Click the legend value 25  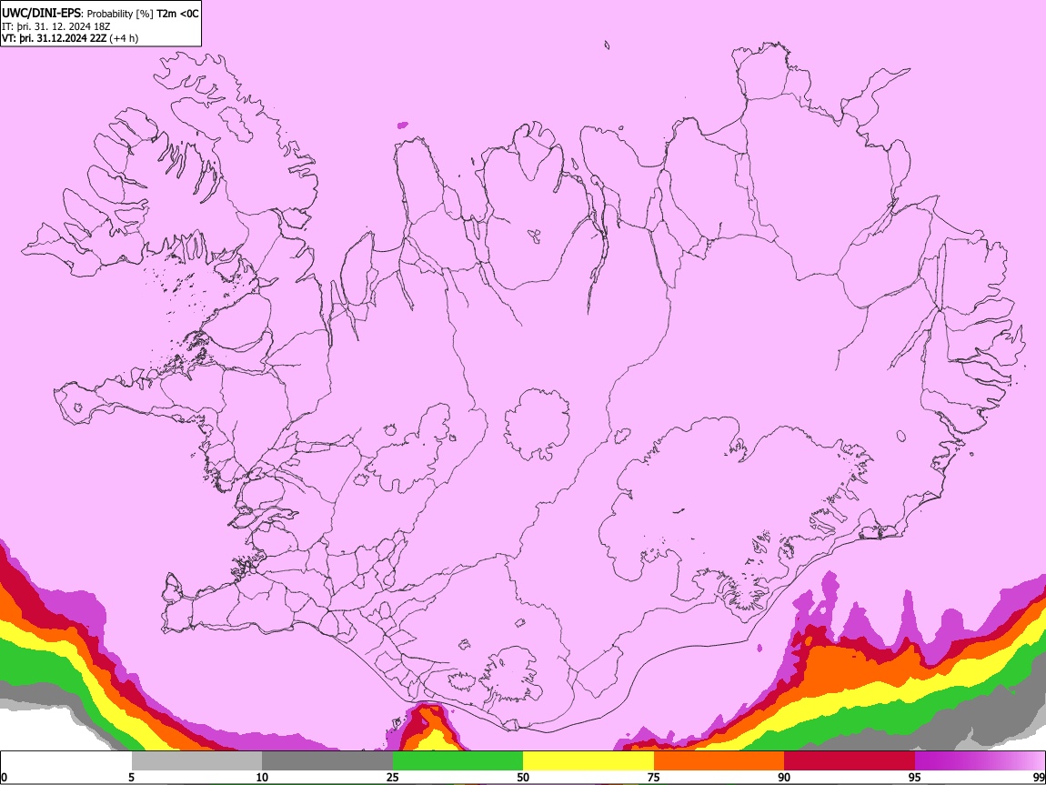tap(393, 777)
